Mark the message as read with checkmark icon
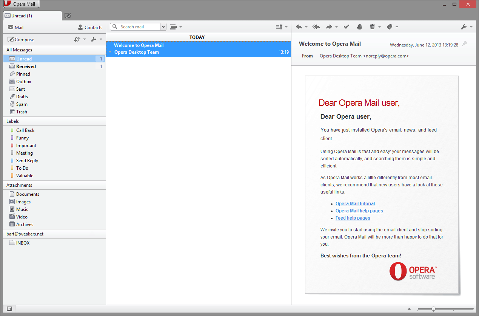The height and width of the screenshot is (316, 479). 347,27
